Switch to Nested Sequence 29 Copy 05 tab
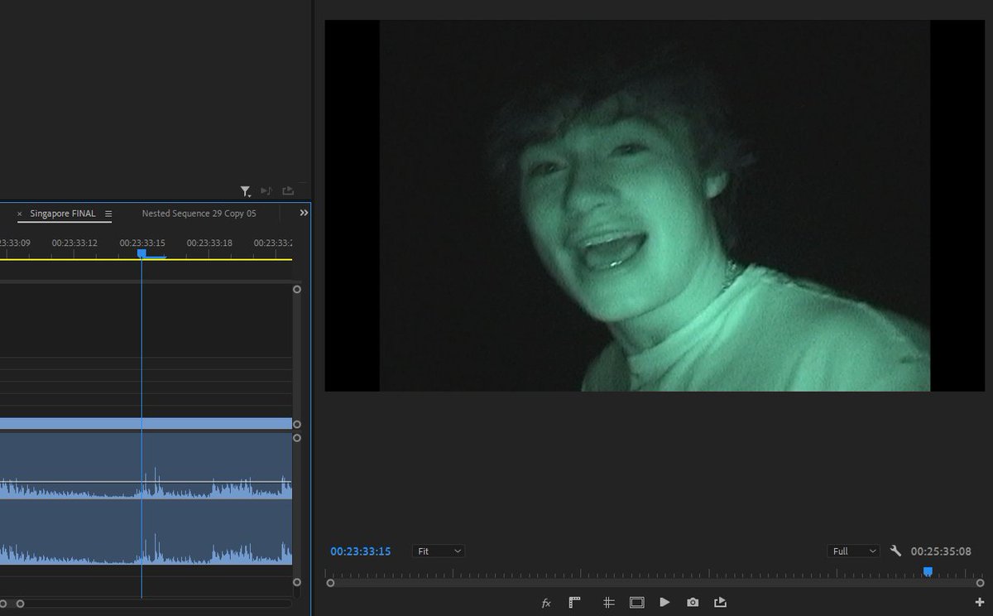Image resolution: width=993 pixels, height=616 pixels. (199, 214)
